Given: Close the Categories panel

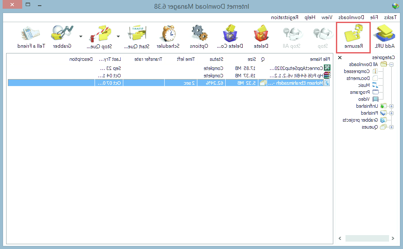Looking at the screenshot, I should (340, 58).
